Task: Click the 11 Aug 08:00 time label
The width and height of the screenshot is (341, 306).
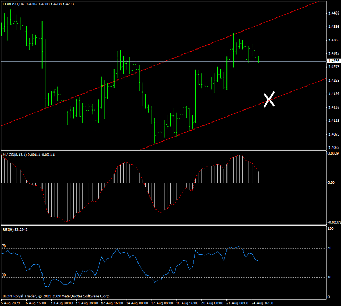Action: [x=87, y=303]
